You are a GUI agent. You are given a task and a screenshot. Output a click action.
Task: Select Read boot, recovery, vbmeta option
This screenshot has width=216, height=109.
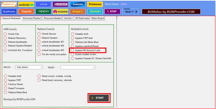55,80
